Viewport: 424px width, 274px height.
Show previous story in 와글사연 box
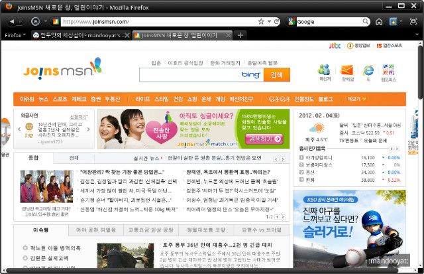coord(19,129)
